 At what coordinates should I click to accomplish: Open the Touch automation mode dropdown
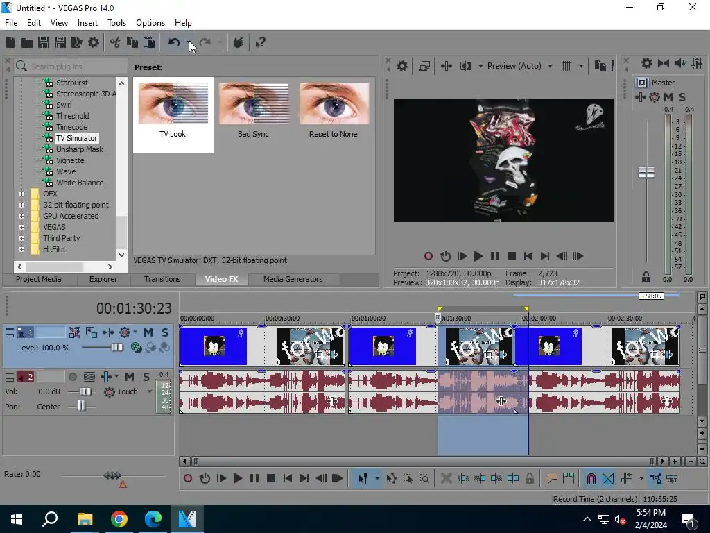[150, 391]
